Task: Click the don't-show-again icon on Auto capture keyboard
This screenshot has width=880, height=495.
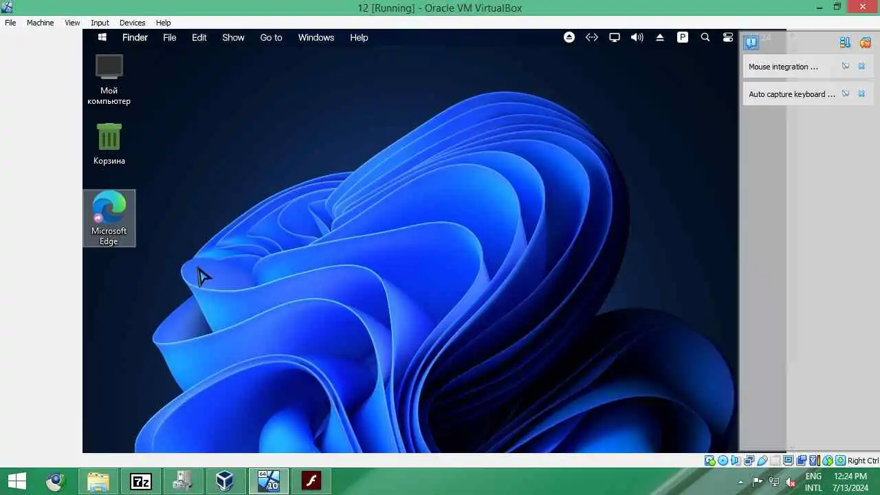Action: (x=846, y=94)
